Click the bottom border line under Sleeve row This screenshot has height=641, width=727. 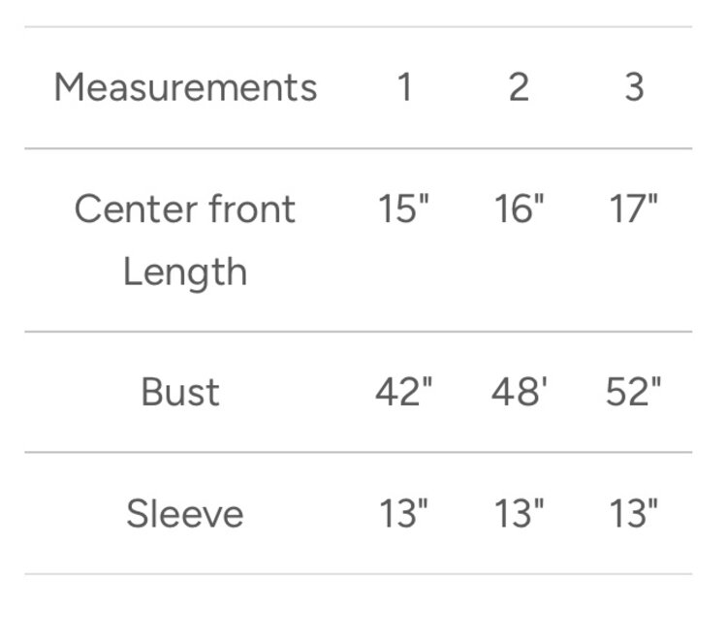click(x=359, y=574)
